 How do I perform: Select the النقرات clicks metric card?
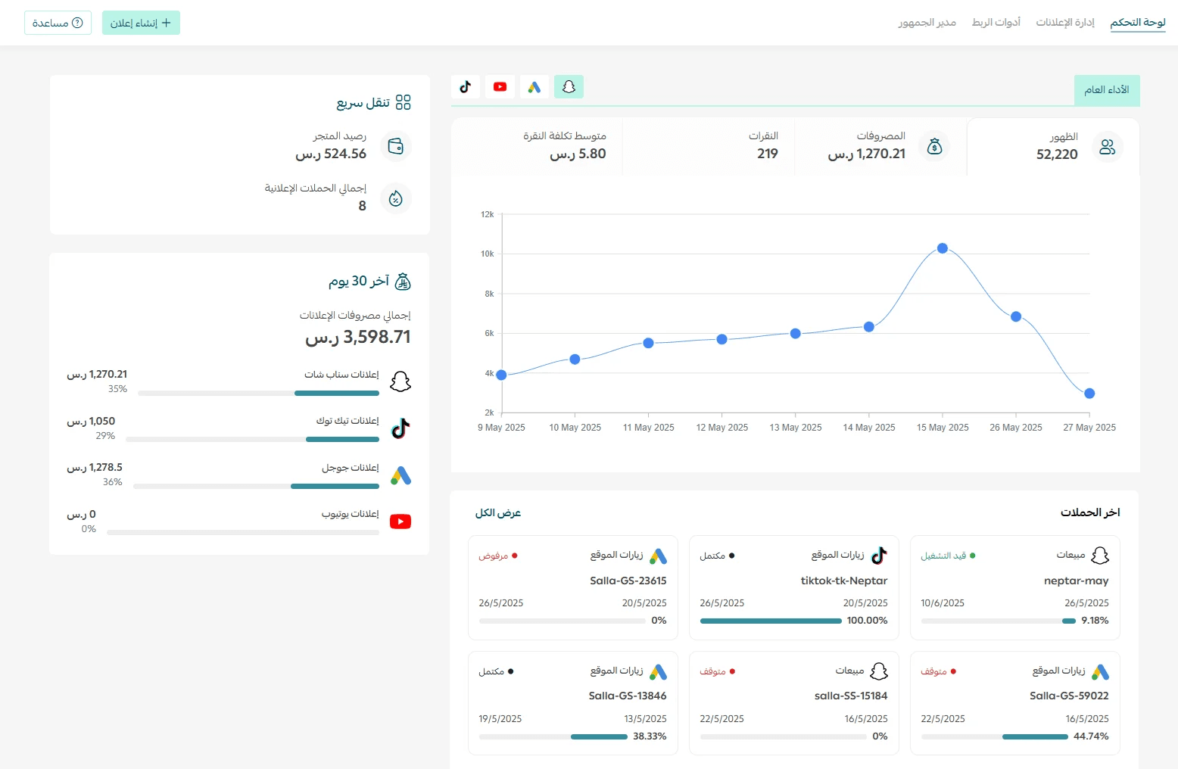tap(709, 146)
